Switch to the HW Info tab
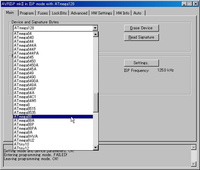 (123, 13)
